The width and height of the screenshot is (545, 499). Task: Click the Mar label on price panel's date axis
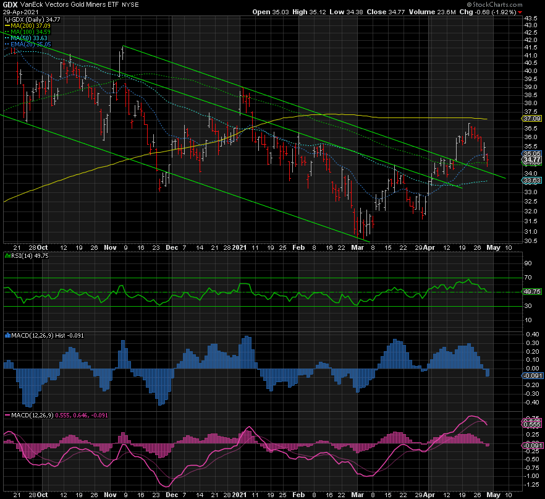tap(357, 247)
